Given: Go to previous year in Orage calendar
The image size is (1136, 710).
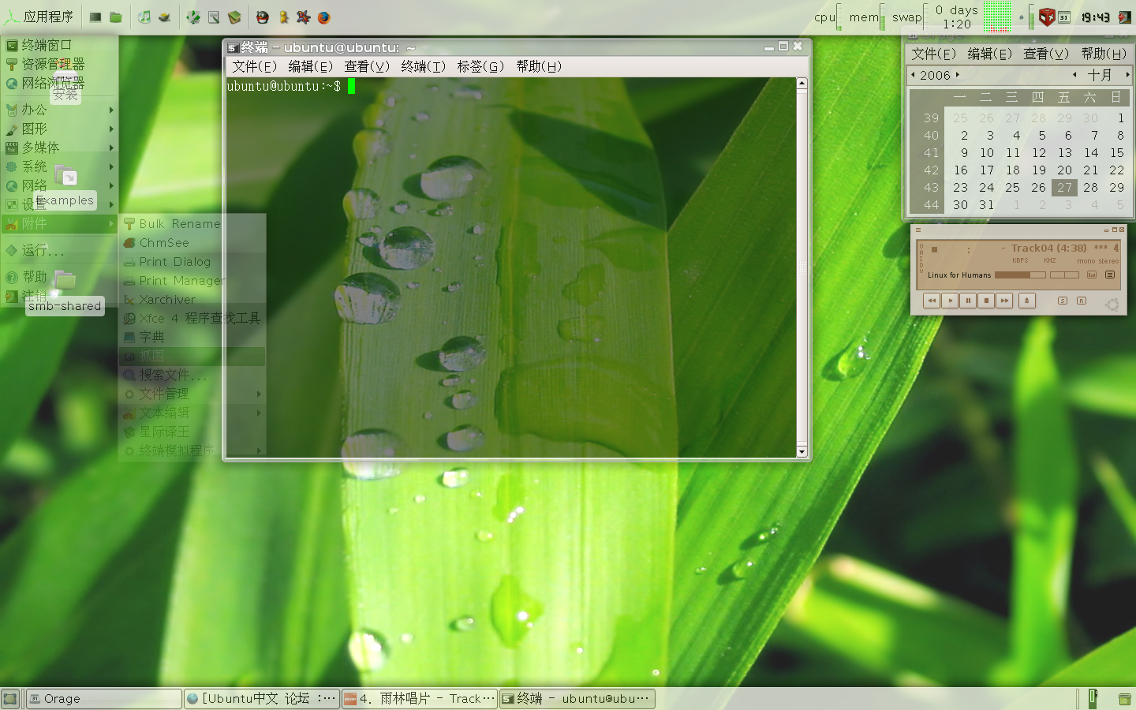Looking at the screenshot, I should pos(914,75).
